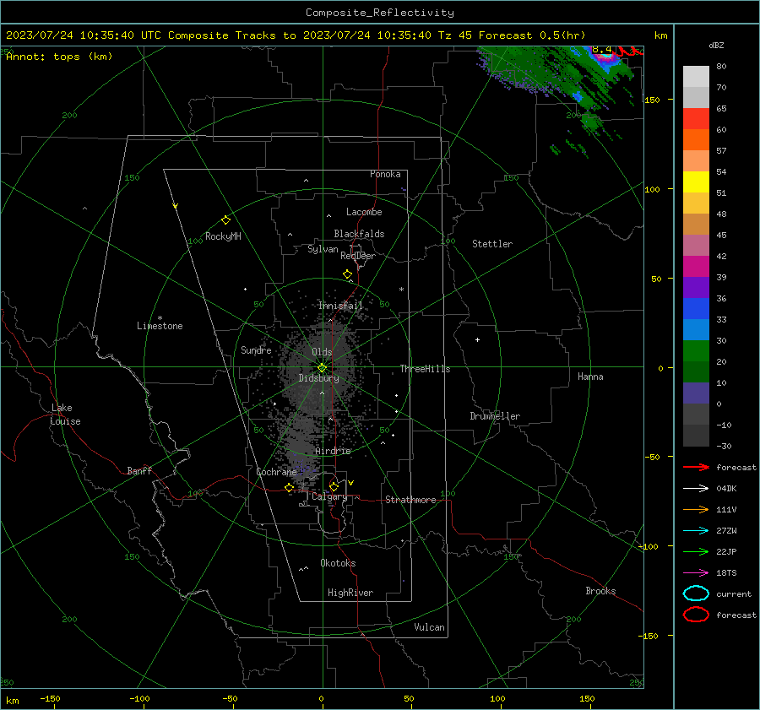Click the red forecast arrow in legend
The image size is (760, 710).
point(696,467)
